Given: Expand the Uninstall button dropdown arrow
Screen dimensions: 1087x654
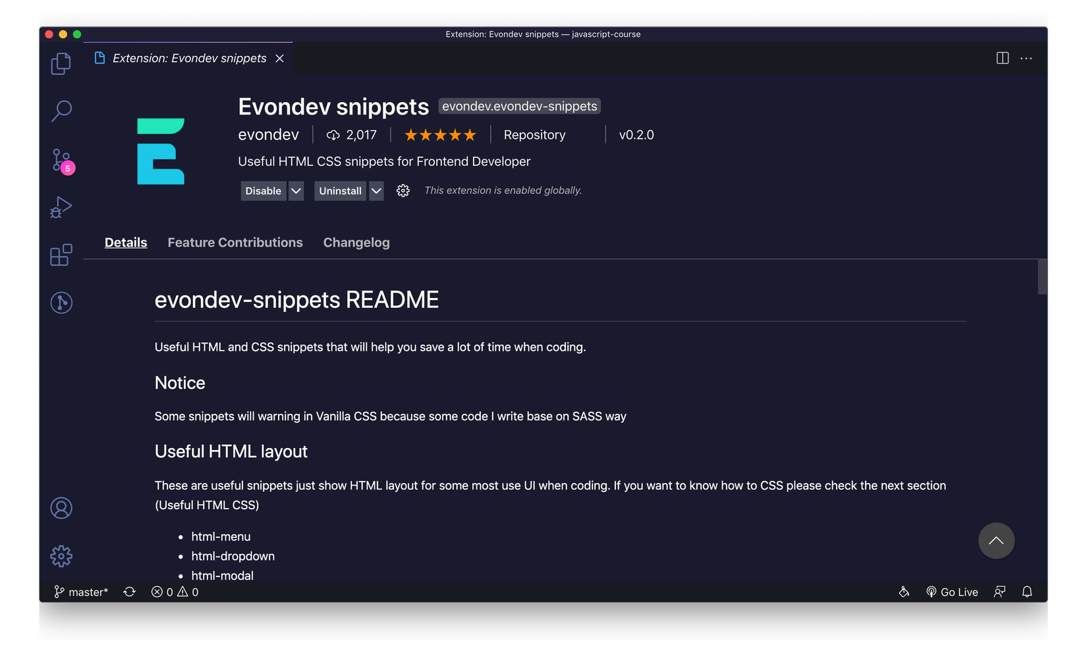Looking at the screenshot, I should 376,191.
